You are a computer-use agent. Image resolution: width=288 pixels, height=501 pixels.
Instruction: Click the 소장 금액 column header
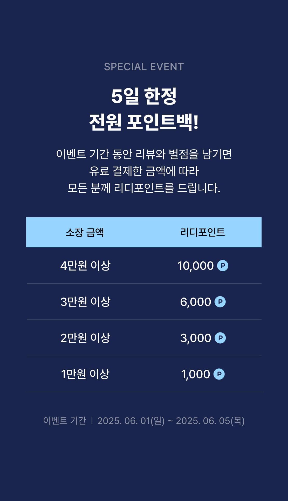click(x=85, y=232)
